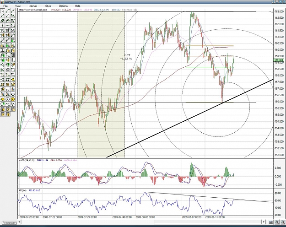286x227 pixels.
Task: Click the toolbar icon labeled L
Action: click(2, 109)
